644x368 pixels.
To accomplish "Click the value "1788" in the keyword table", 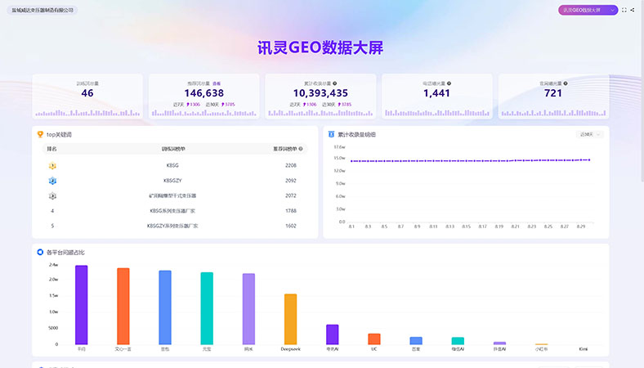I will pyautogui.click(x=291, y=210).
